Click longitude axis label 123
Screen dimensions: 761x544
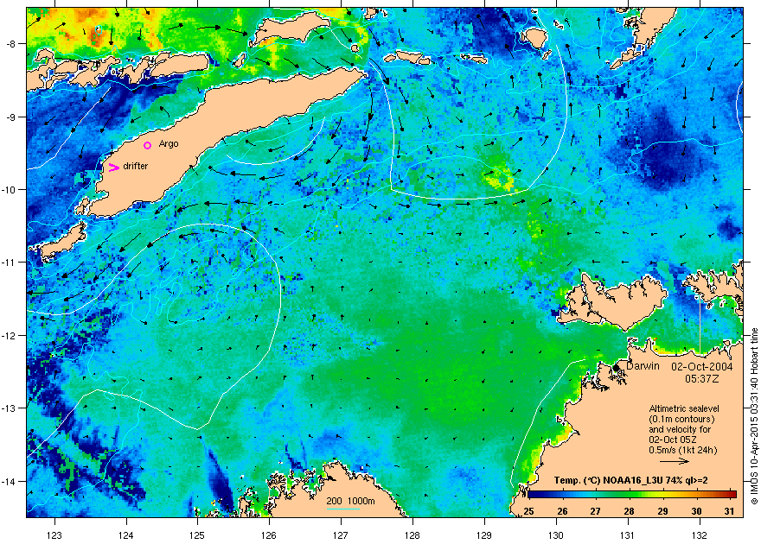[x=54, y=535]
